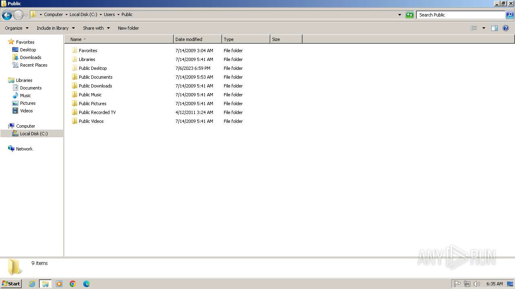Open the Share with menu
The height and width of the screenshot is (289, 515).
[96, 28]
